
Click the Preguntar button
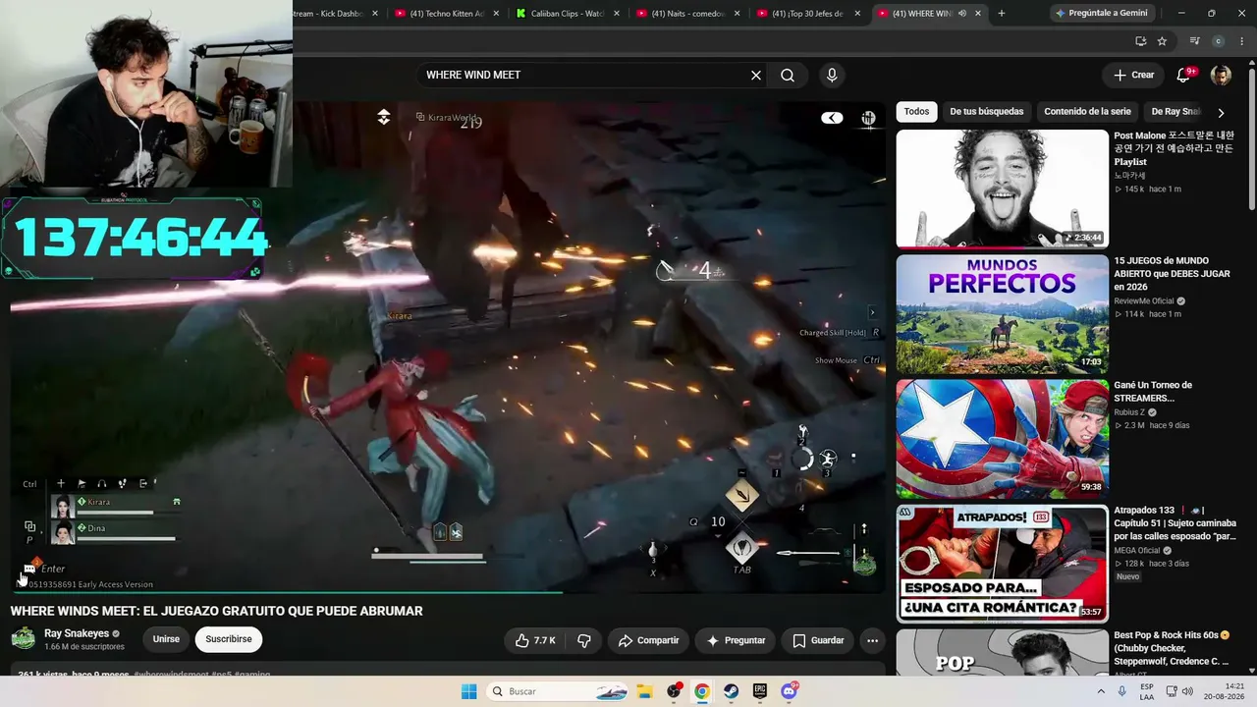[736, 640]
